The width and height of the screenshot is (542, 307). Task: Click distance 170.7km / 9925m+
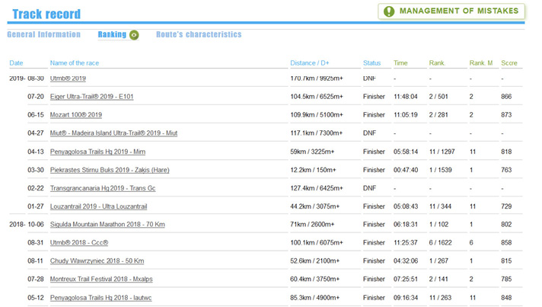click(317, 78)
